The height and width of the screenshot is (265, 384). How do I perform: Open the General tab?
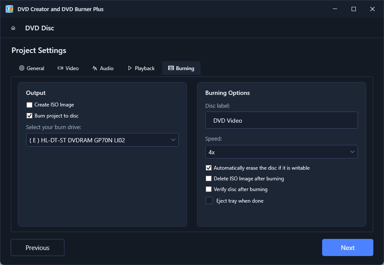32,68
